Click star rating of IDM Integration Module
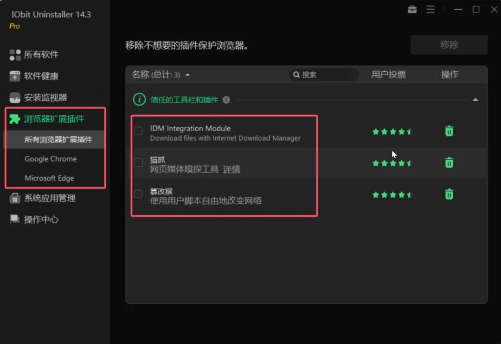Viewport: 501px width, 344px height. coord(392,132)
